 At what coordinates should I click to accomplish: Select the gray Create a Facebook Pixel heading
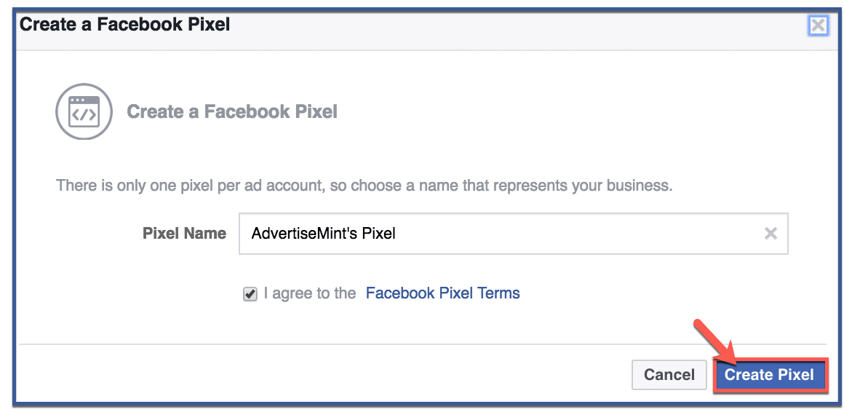(232, 112)
